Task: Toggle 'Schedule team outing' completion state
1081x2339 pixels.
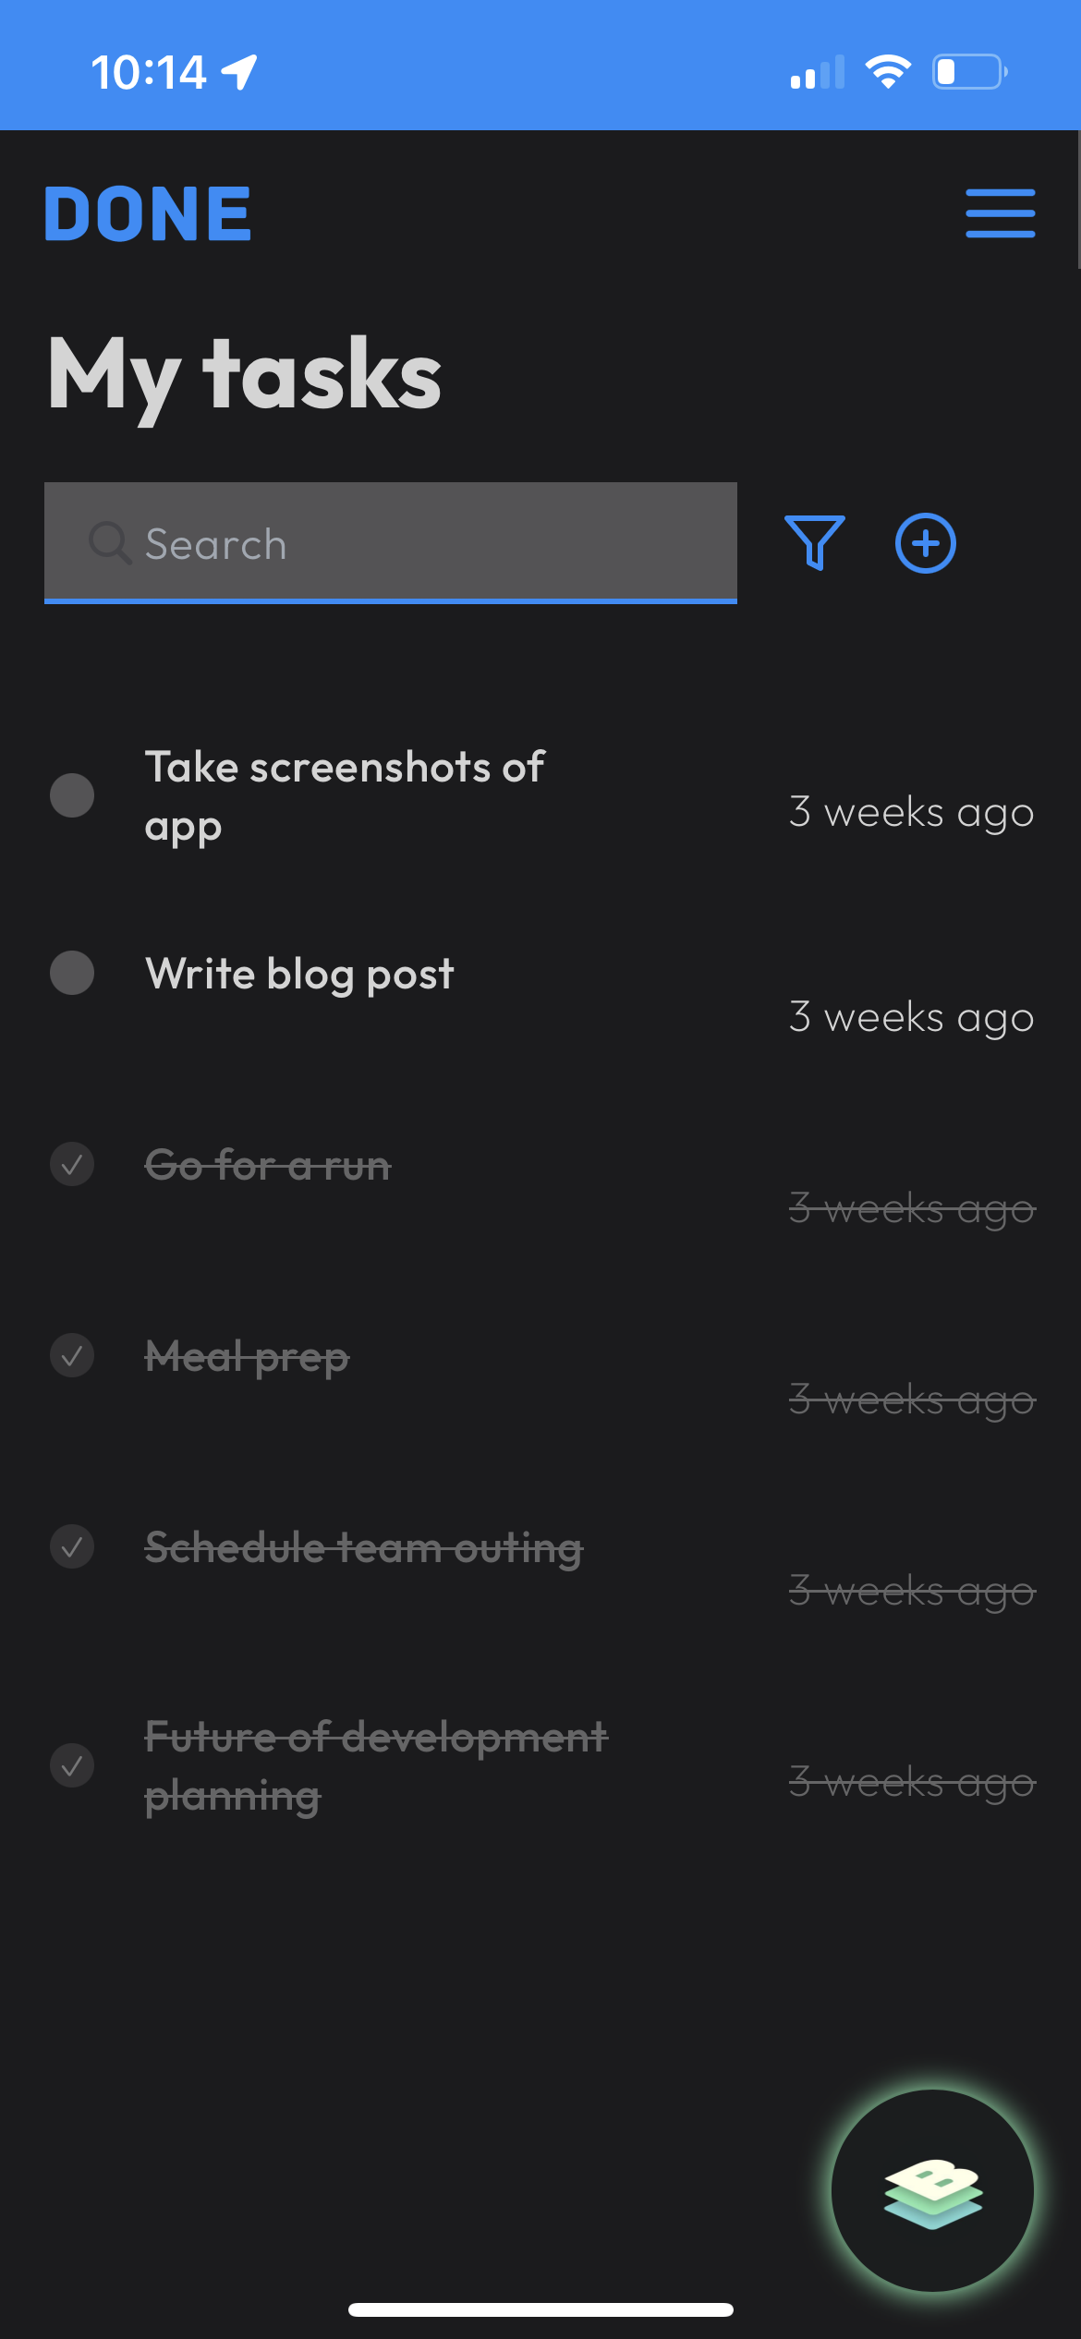Action: click(72, 1547)
